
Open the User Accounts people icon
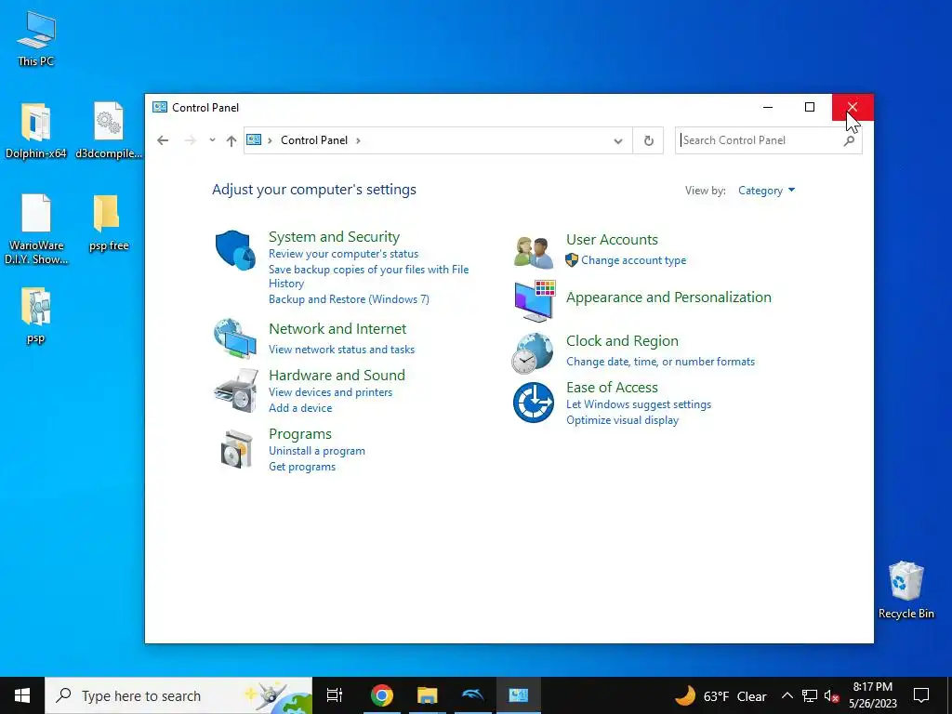point(534,252)
